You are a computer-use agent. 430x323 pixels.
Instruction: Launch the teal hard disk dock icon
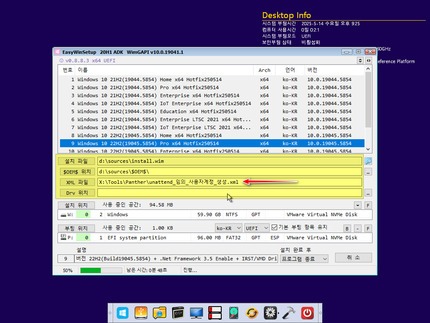[x=233, y=313]
